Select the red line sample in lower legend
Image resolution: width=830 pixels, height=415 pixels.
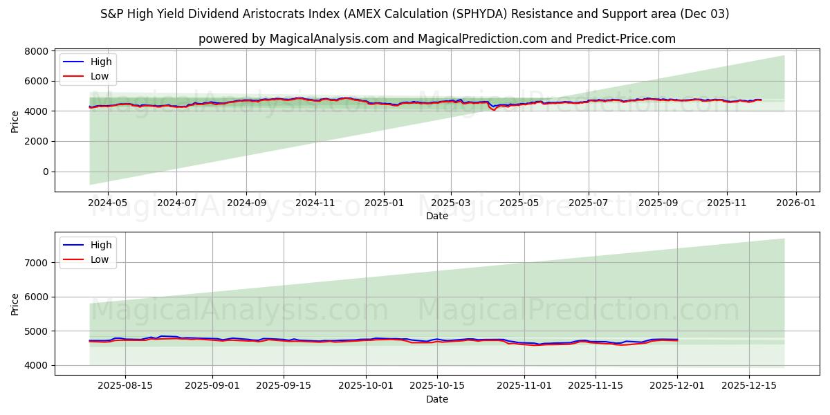[x=74, y=259]
